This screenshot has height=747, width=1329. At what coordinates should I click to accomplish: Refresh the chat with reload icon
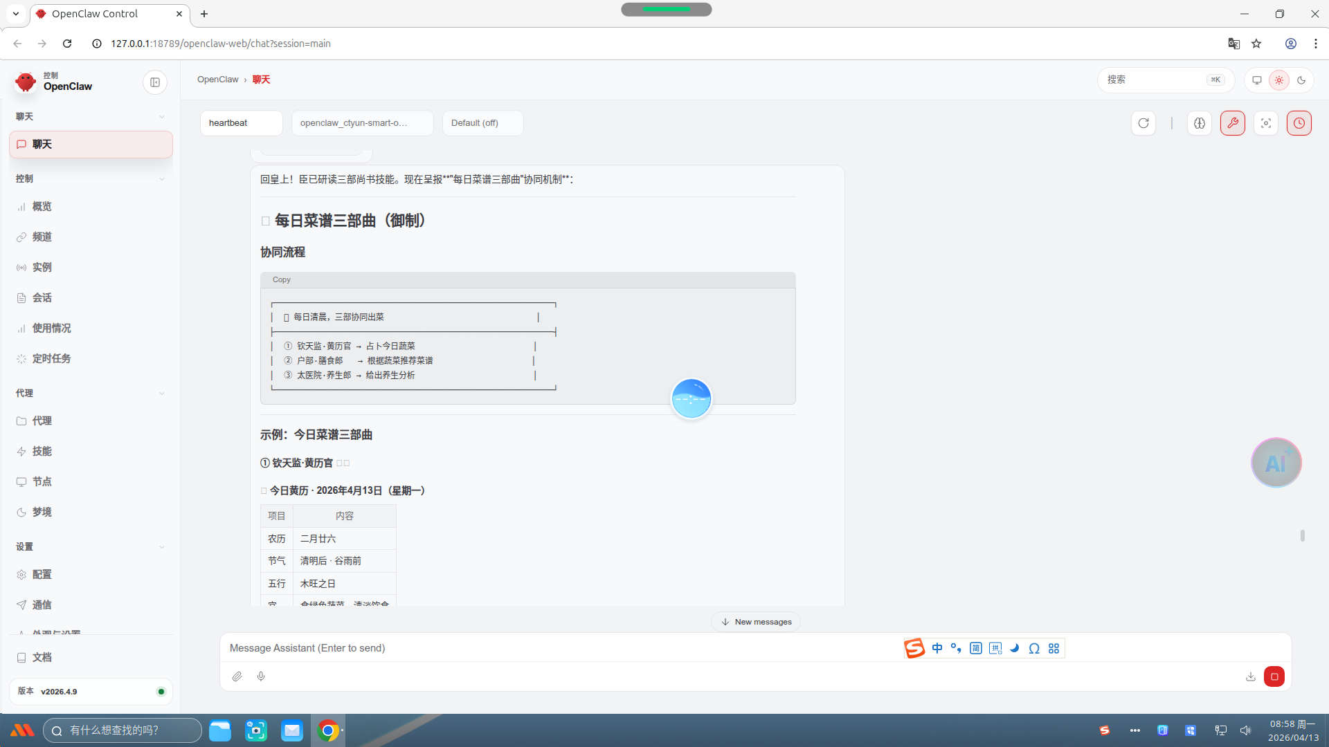[1143, 123]
